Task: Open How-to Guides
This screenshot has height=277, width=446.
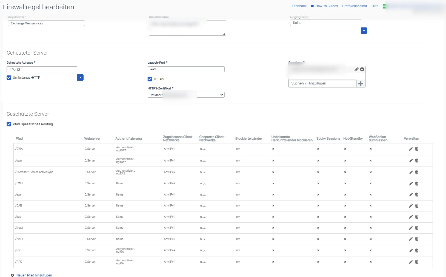Action: pos(324,6)
